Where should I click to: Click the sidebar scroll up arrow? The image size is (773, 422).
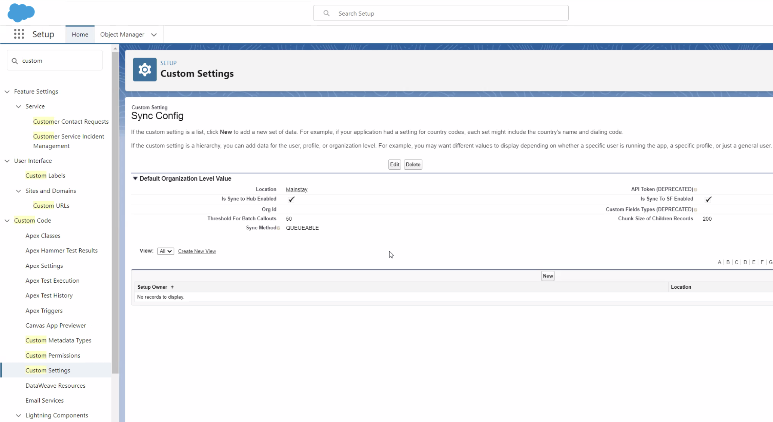pos(115,49)
